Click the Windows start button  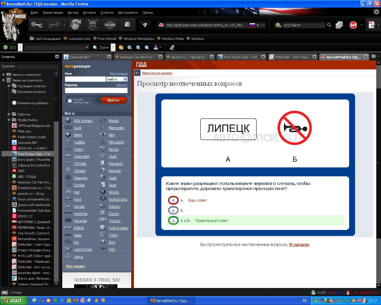pyautogui.click(x=14, y=301)
